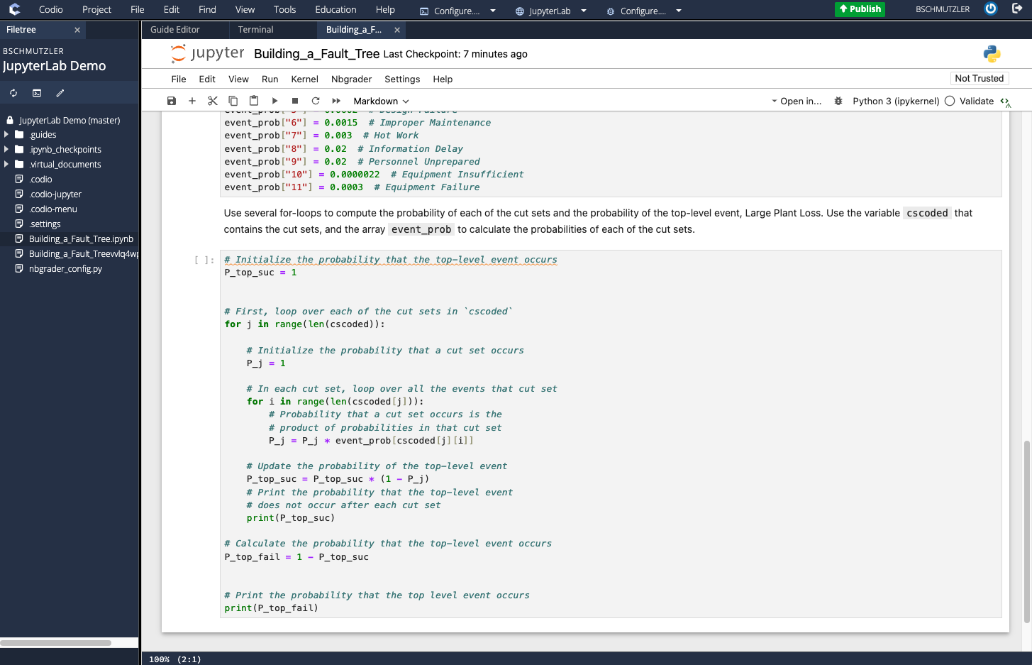
Task: Click the Not Trusted button
Action: tap(979, 78)
